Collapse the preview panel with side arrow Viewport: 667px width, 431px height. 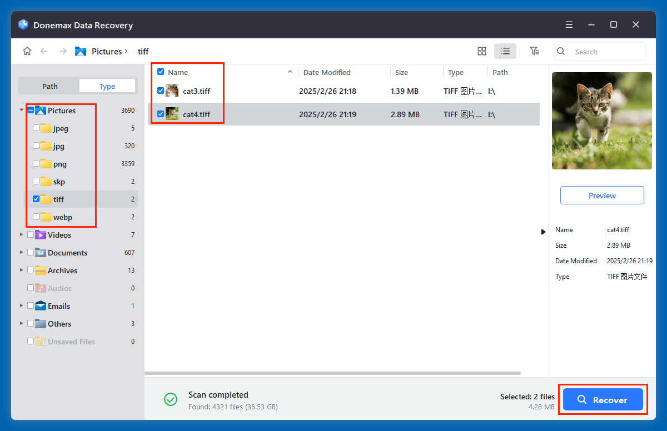tap(543, 232)
